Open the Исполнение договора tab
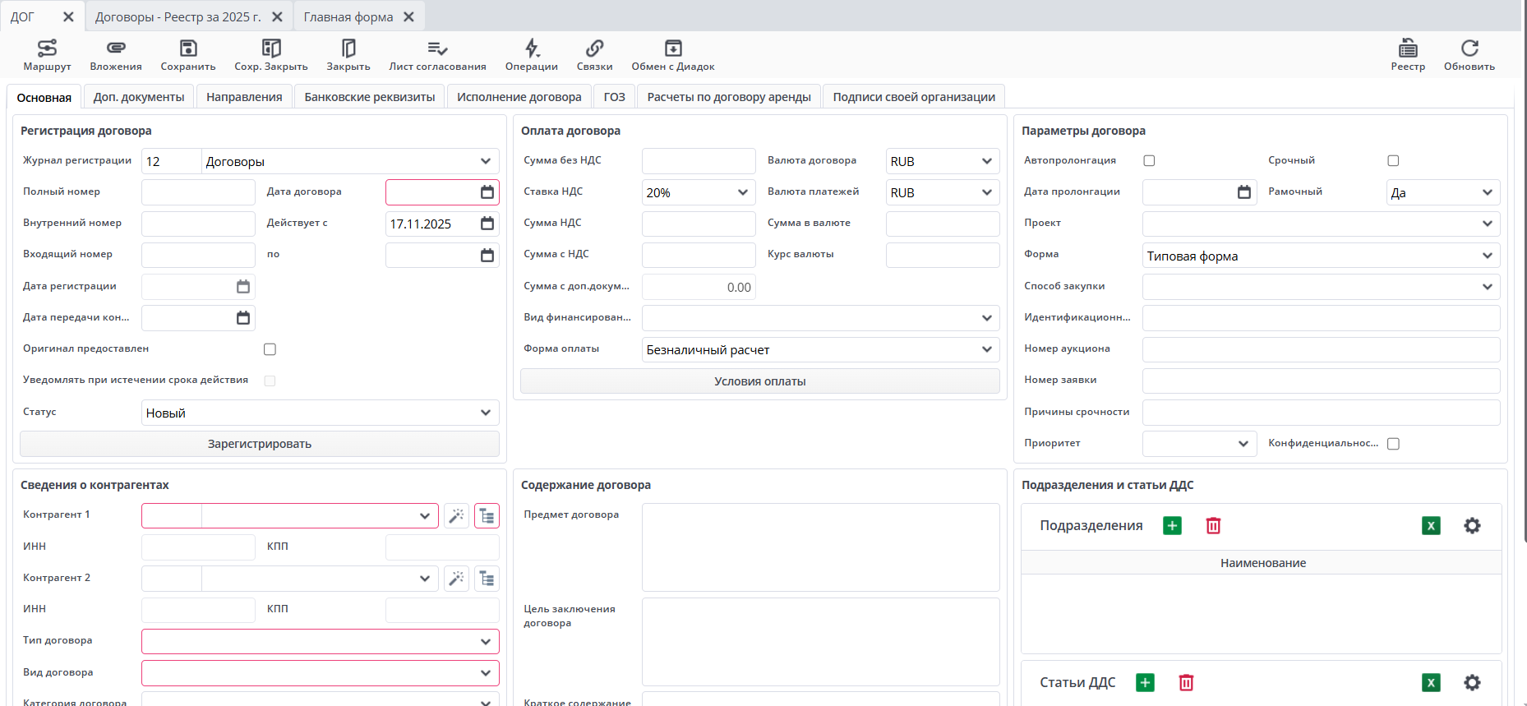The height and width of the screenshot is (706, 1527). coord(519,97)
